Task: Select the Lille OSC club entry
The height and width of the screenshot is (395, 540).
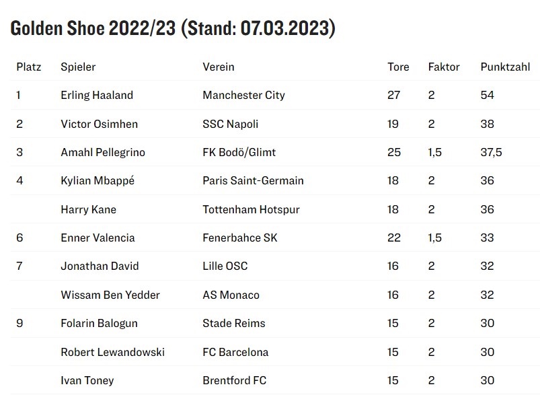Action: (225, 266)
